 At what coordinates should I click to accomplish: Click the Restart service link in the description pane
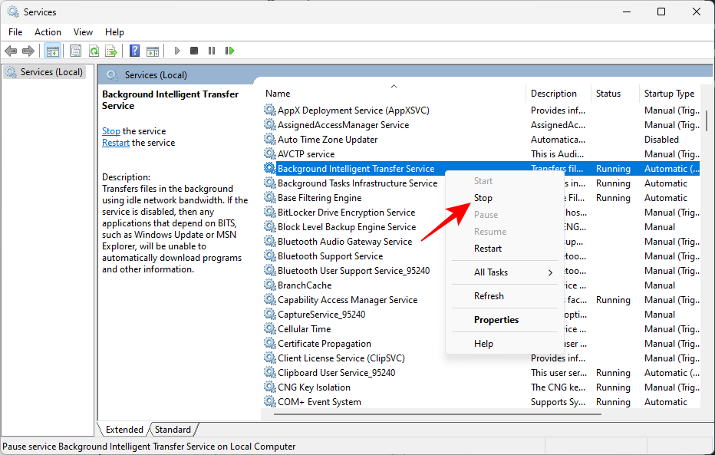click(115, 142)
